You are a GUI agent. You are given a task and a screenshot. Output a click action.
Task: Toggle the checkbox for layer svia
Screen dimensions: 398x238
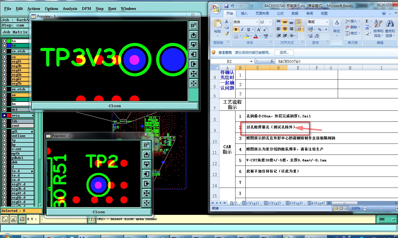pyautogui.click(x=4, y=115)
